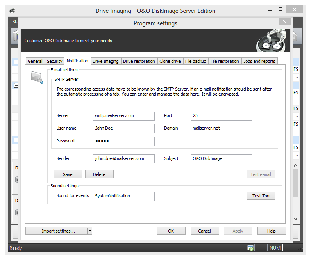Screen dimensions: 311x261
Task: Collapse the first tree node in main window
Action: (16, 62)
